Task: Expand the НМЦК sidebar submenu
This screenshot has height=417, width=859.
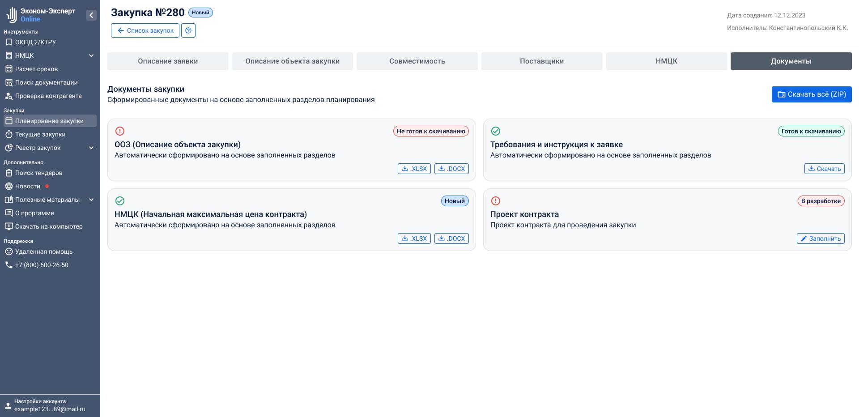Action: tap(91, 55)
